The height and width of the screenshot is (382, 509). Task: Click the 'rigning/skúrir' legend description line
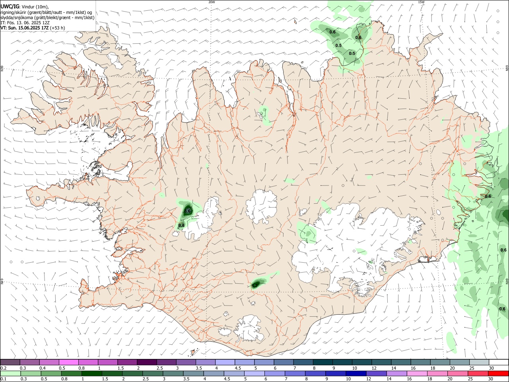[46, 12]
